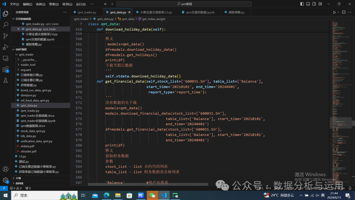Open WeChat from taskbar
The image size is (355, 200).
point(152,195)
